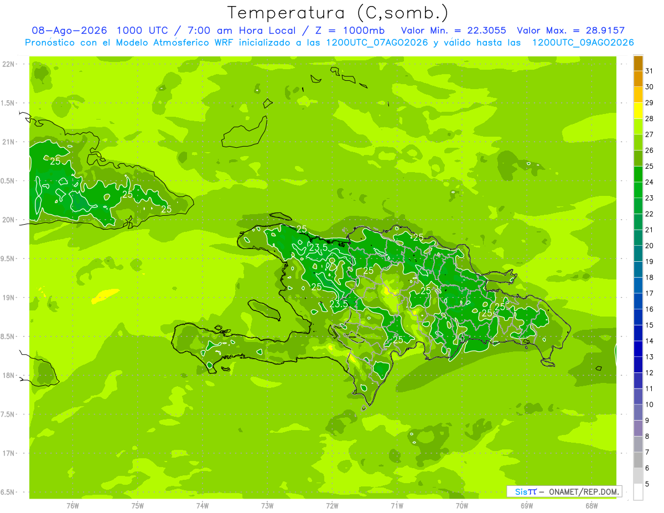This screenshot has width=664, height=513.
Task: Pick the lime legend swatch between 27 and 28
Action: (x=638, y=127)
